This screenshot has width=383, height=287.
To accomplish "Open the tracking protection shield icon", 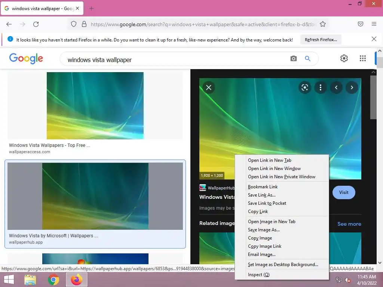I will (x=74, y=24).
